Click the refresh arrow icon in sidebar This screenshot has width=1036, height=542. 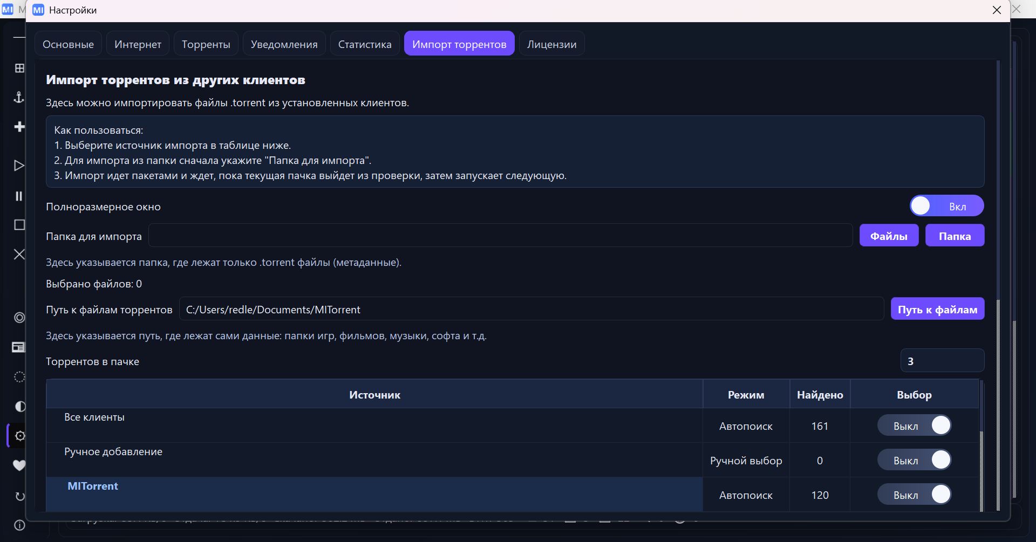point(20,496)
